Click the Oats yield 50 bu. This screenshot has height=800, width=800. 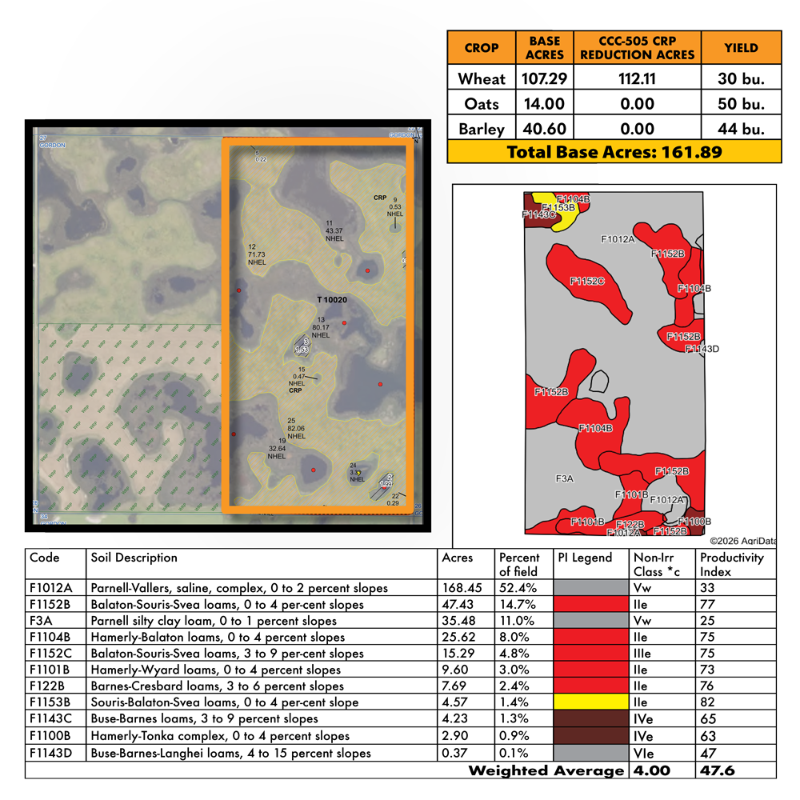741,104
